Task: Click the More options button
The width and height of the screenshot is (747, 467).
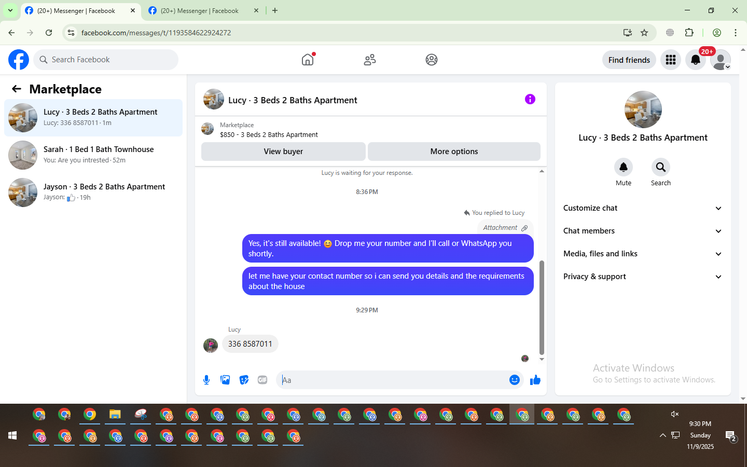Action: [x=454, y=152]
